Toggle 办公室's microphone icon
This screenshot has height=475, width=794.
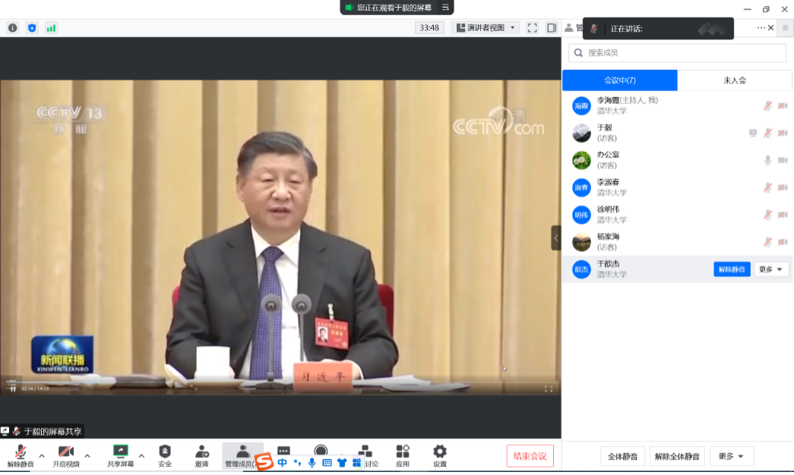pyautogui.click(x=767, y=160)
